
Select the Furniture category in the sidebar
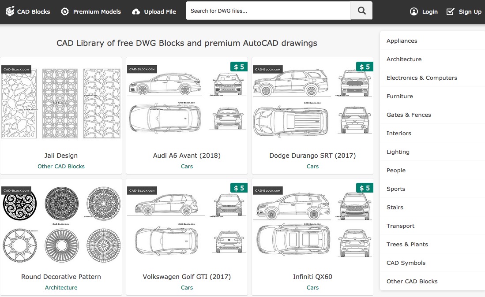coord(432,97)
